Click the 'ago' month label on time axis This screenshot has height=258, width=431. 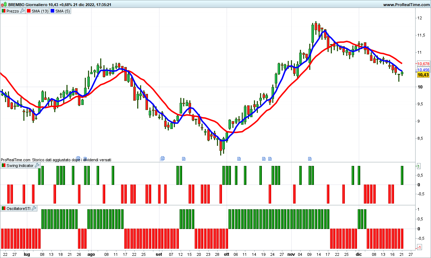pos(91,254)
